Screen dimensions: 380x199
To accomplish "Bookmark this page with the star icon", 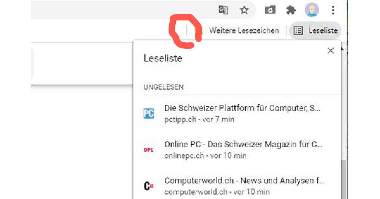I will 244,10.
